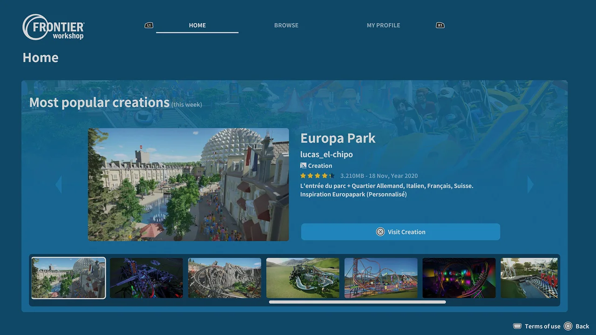Show the previous popular creation with left arrow
This screenshot has width=596, height=335.
point(59,184)
